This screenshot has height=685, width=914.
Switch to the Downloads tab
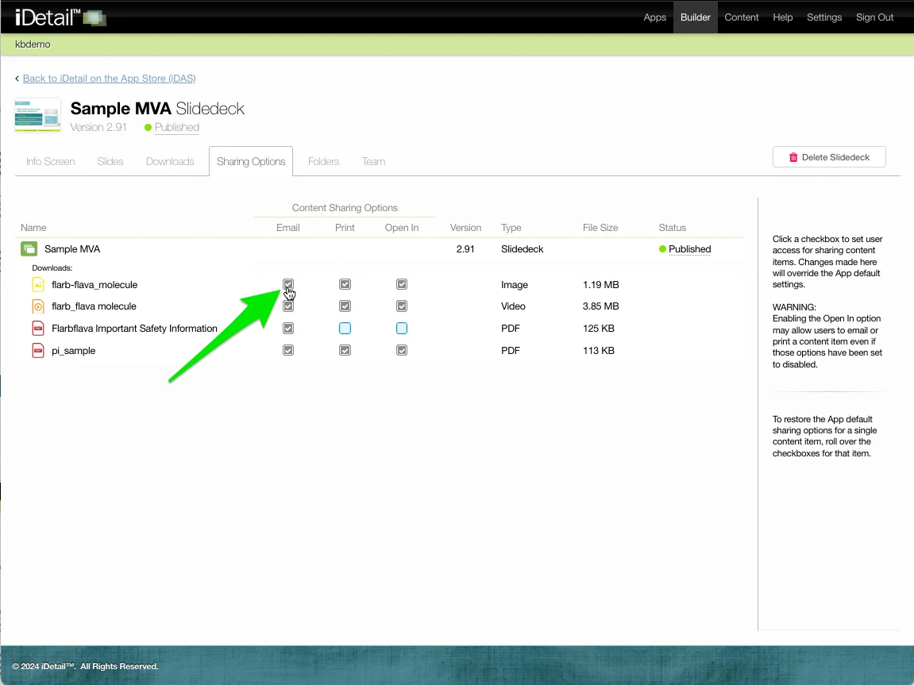170,161
